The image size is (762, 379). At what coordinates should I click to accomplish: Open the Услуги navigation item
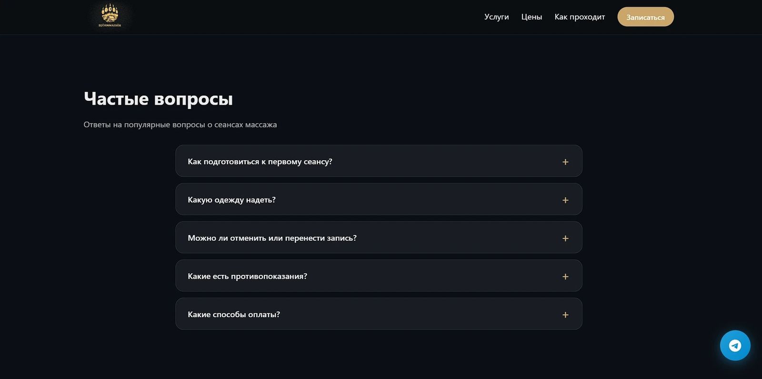pyautogui.click(x=496, y=17)
